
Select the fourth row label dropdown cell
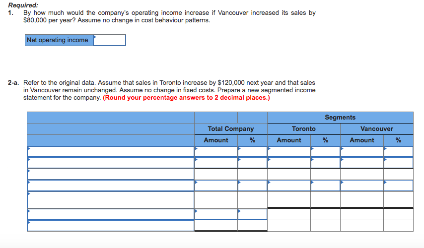(x=111, y=186)
